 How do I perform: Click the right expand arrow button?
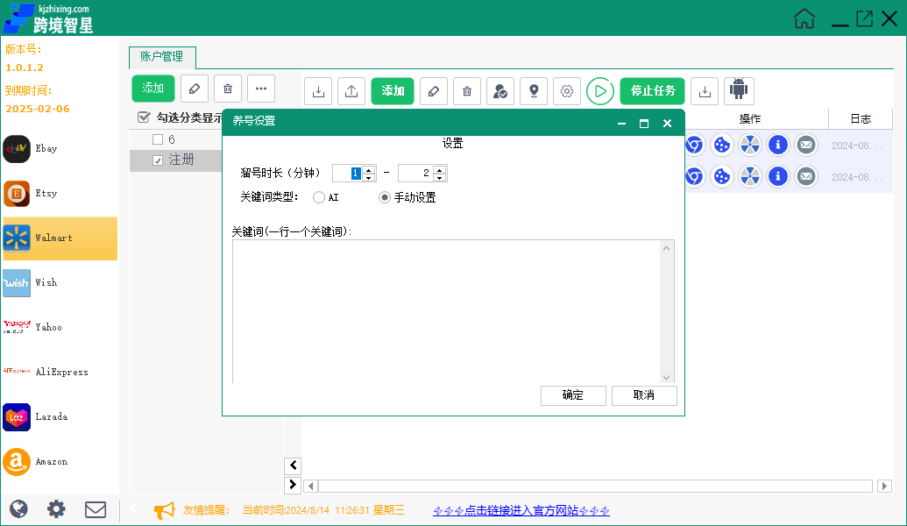[293, 484]
